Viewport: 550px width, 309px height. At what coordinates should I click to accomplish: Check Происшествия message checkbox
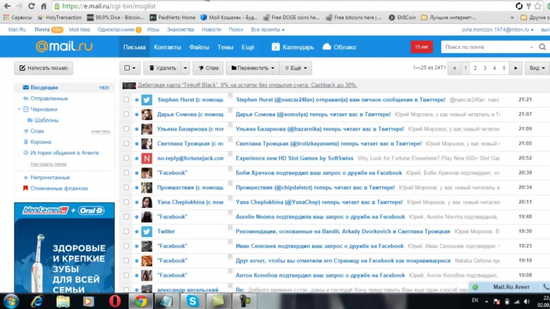(x=126, y=187)
